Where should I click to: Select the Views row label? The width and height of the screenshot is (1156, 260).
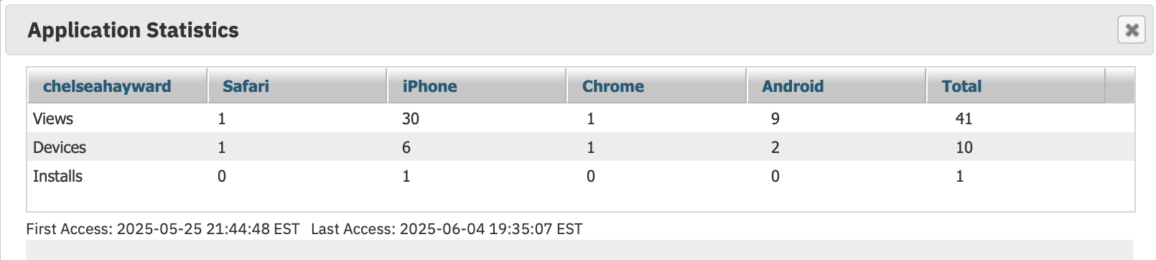tap(53, 119)
